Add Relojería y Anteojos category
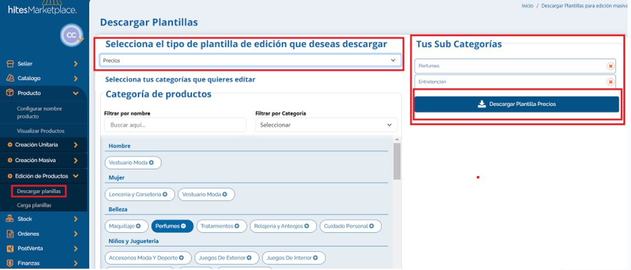 coord(283,226)
